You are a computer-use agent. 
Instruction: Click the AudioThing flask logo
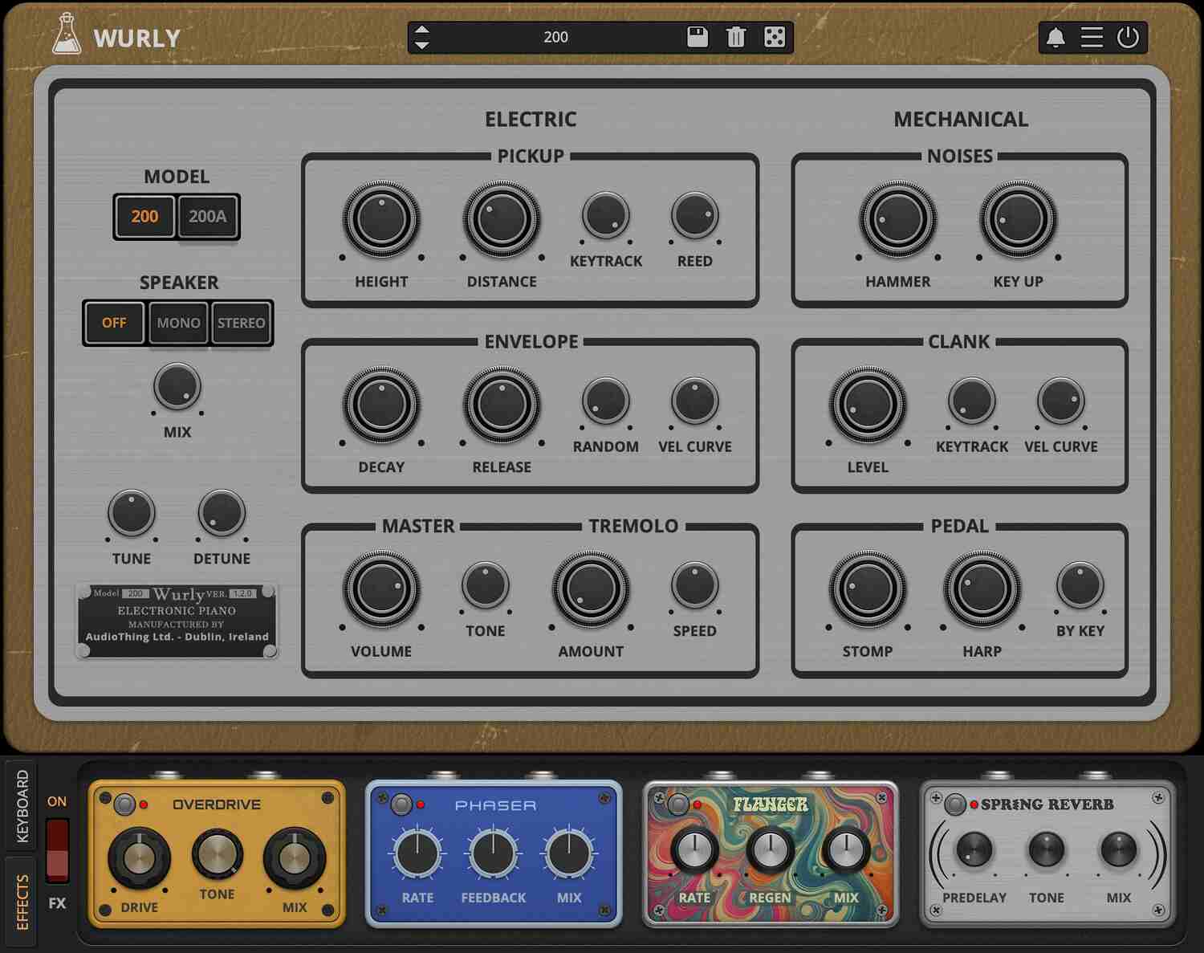coord(67,35)
